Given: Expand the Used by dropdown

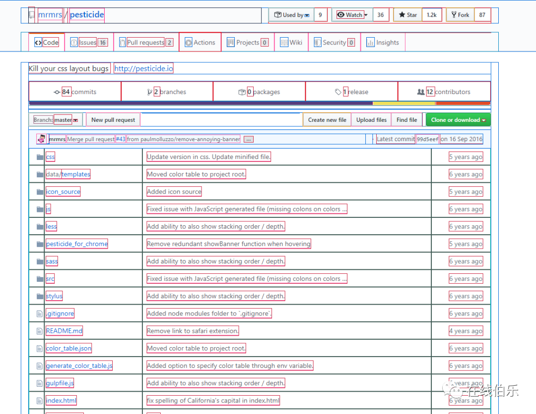Looking at the screenshot, I should point(292,15).
